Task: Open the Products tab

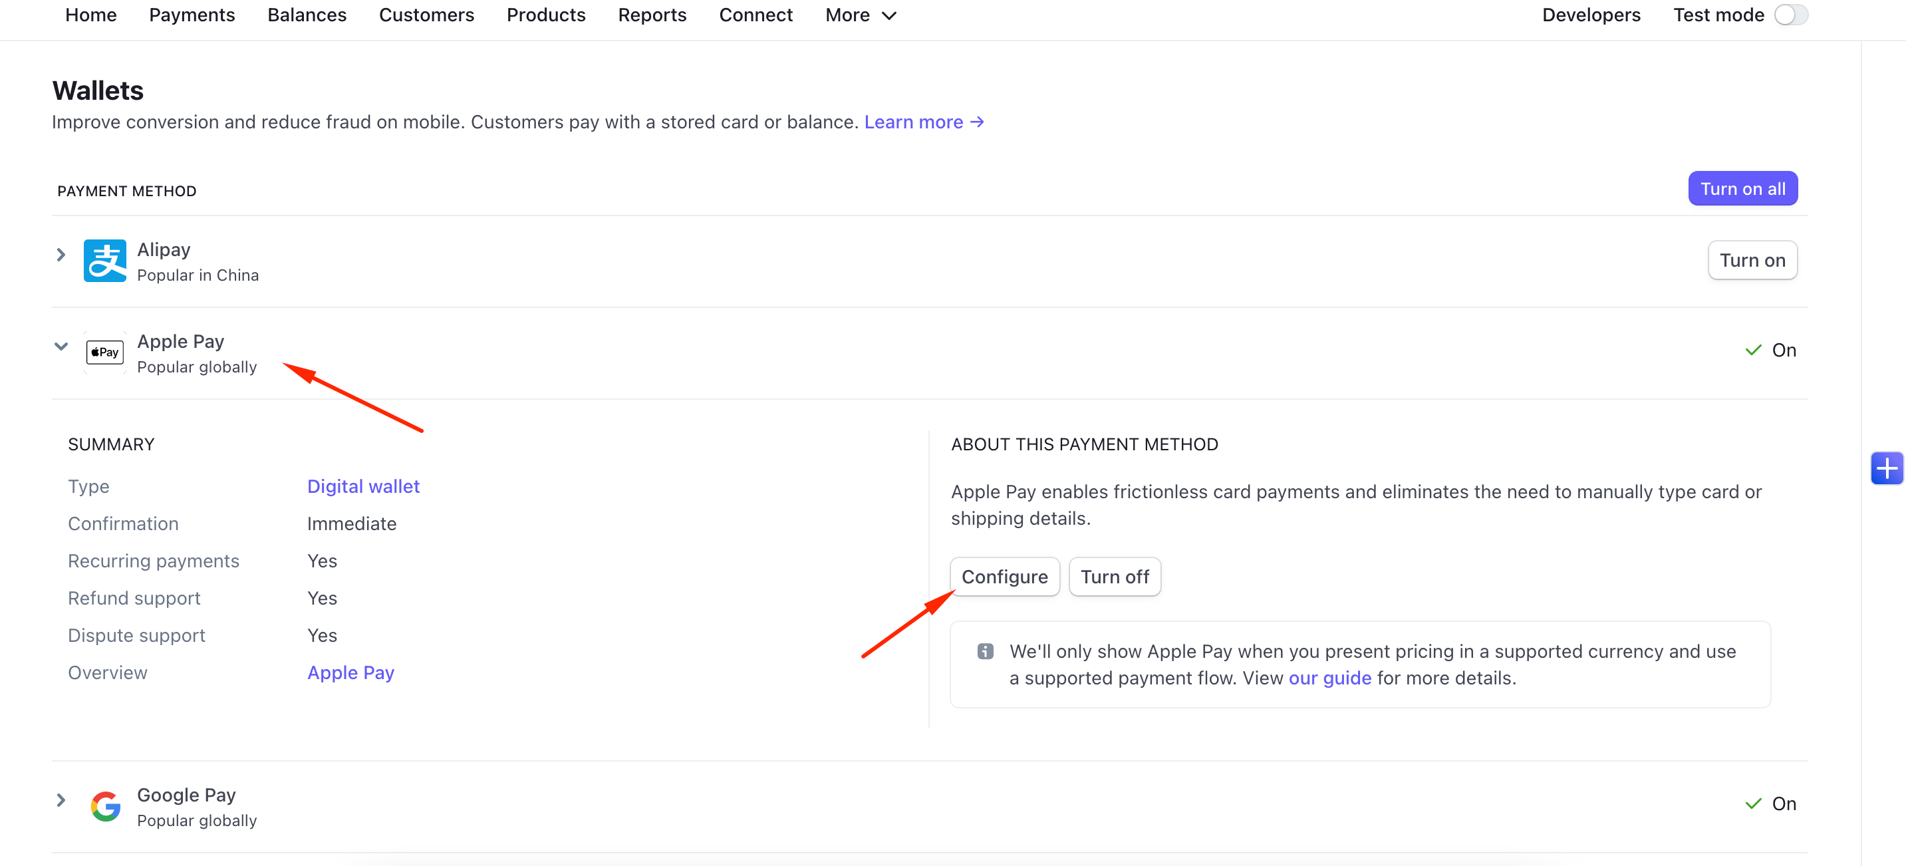Action: (546, 15)
